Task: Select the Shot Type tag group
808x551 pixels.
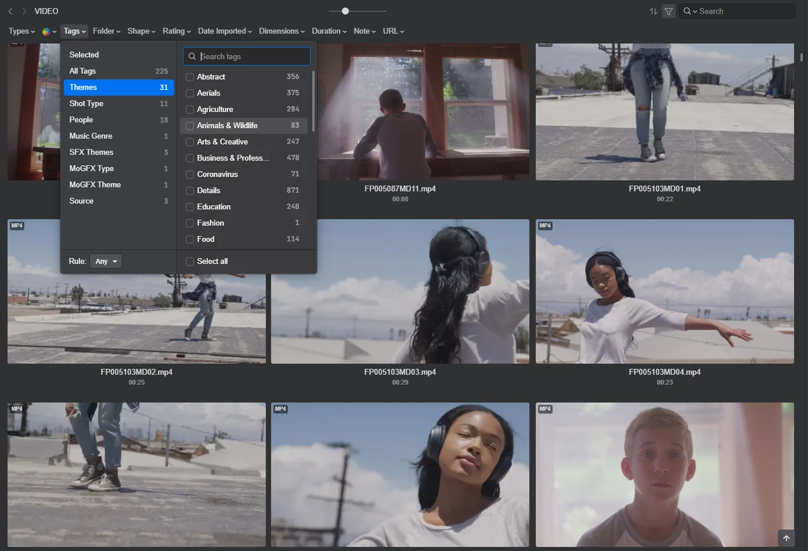Action: pyautogui.click(x=86, y=104)
